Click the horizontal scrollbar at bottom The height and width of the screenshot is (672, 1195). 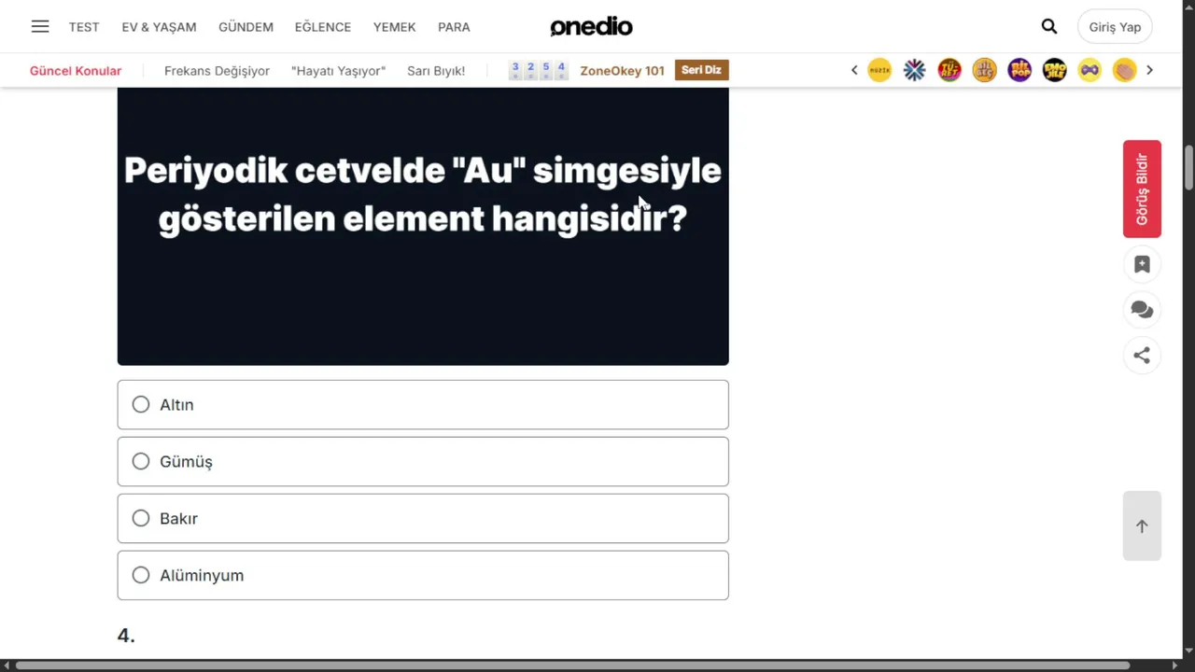572,665
